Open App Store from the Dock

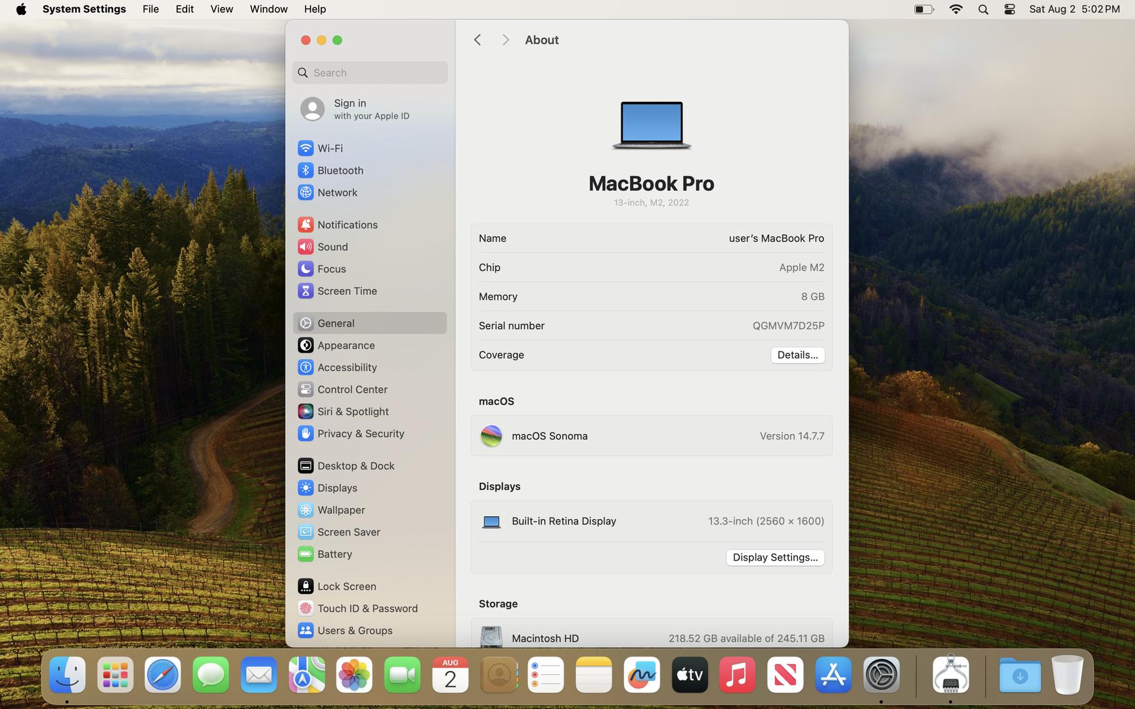click(x=833, y=675)
